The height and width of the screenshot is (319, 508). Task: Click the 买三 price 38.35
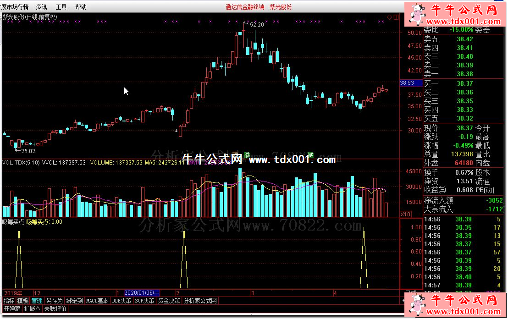click(465, 101)
